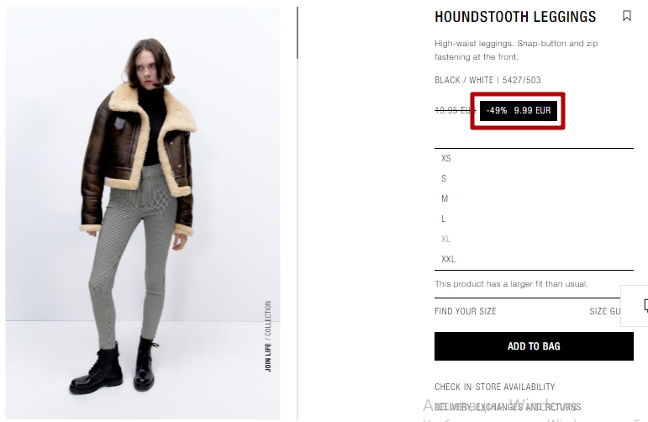
Task: Click the Join Life collection label
Action: [x=268, y=336]
